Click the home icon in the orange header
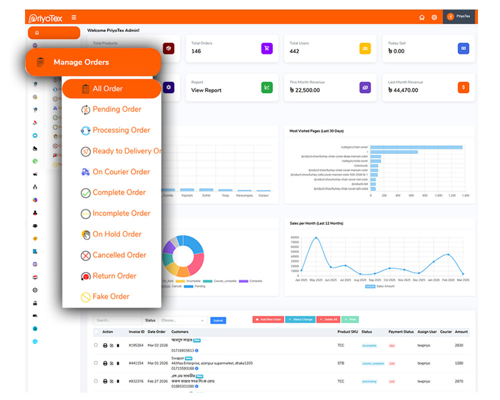This screenshot has height=400, width=500. click(421, 16)
